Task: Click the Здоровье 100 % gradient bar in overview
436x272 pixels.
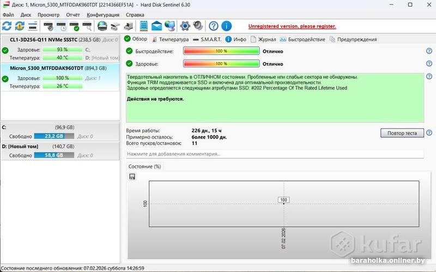Action: coord(221,63)
